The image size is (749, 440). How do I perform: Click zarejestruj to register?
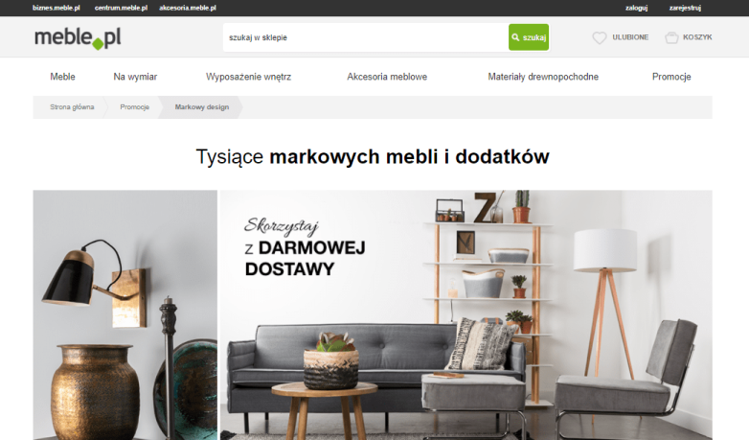point(685,8)
